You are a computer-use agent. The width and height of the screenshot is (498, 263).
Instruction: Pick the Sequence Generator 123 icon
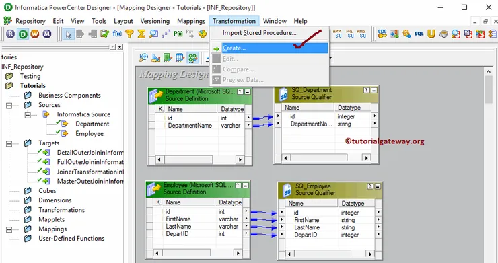(166, 34)
